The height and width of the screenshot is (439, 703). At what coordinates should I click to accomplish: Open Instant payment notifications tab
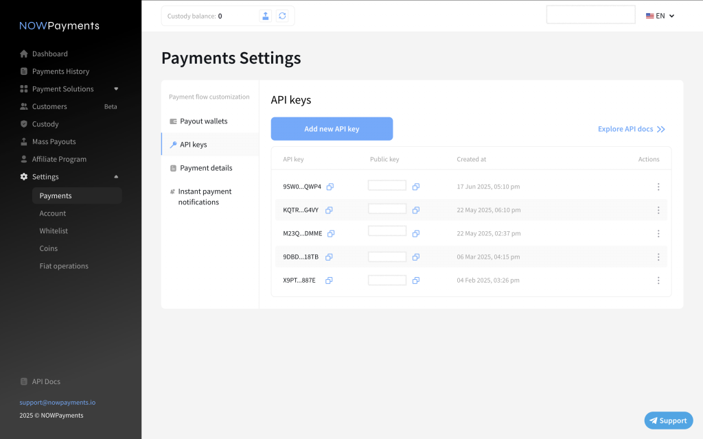(x=205, y=197)
